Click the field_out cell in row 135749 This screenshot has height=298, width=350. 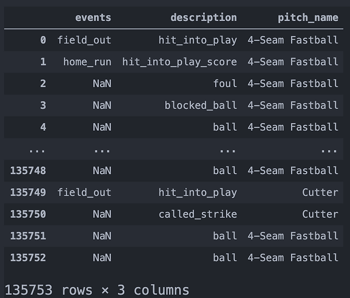coord(84,192)
